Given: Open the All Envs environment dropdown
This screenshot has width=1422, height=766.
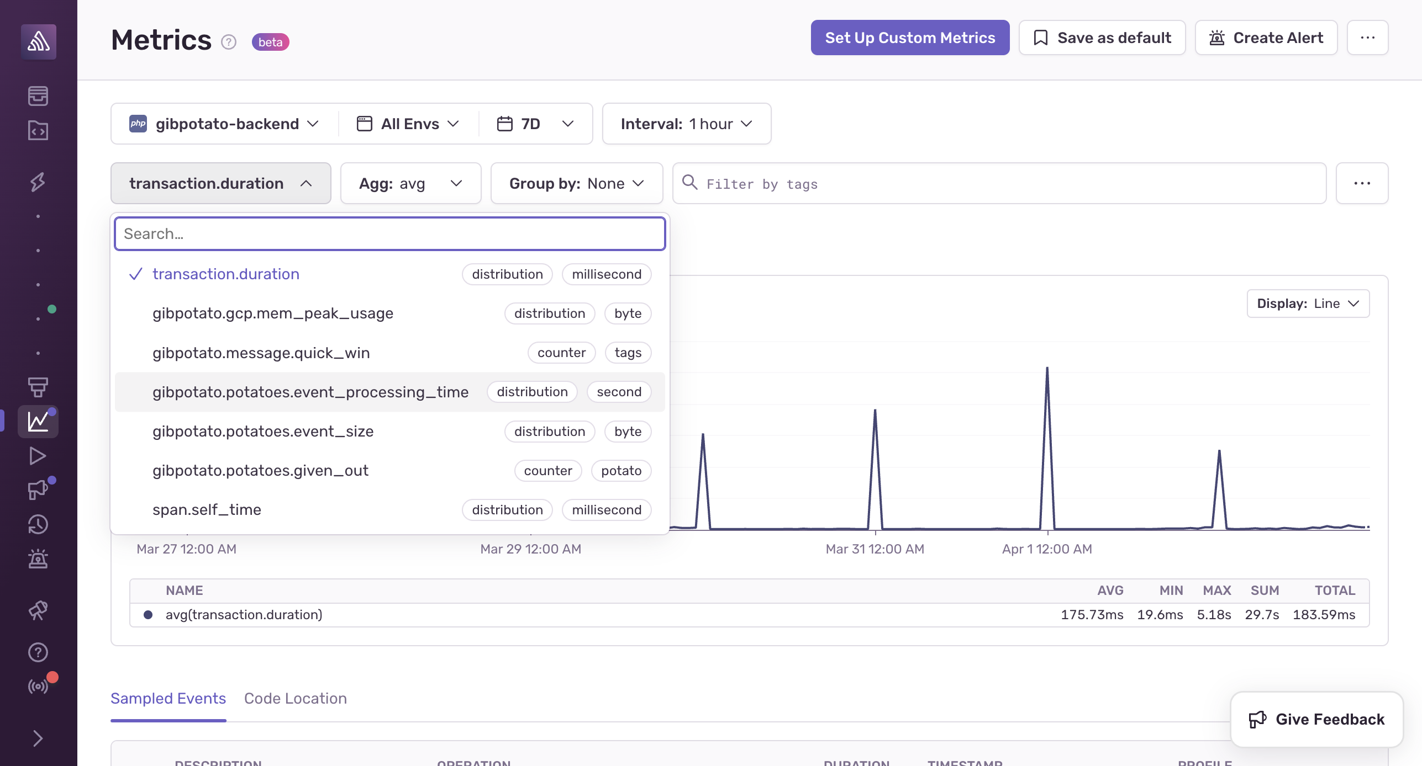Looking at the screenshot, I should [409, 124].
